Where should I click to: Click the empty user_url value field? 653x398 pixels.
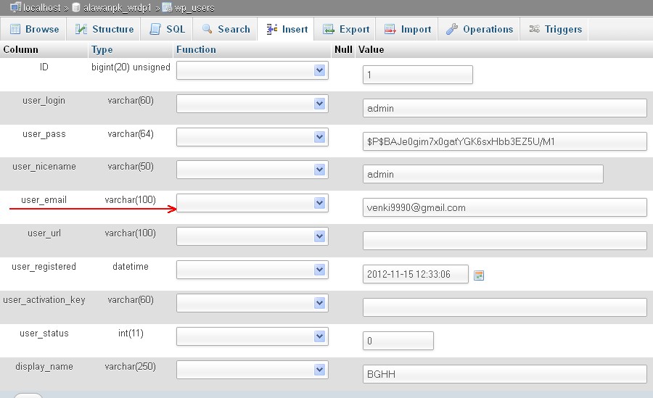(x=505, y=241)
